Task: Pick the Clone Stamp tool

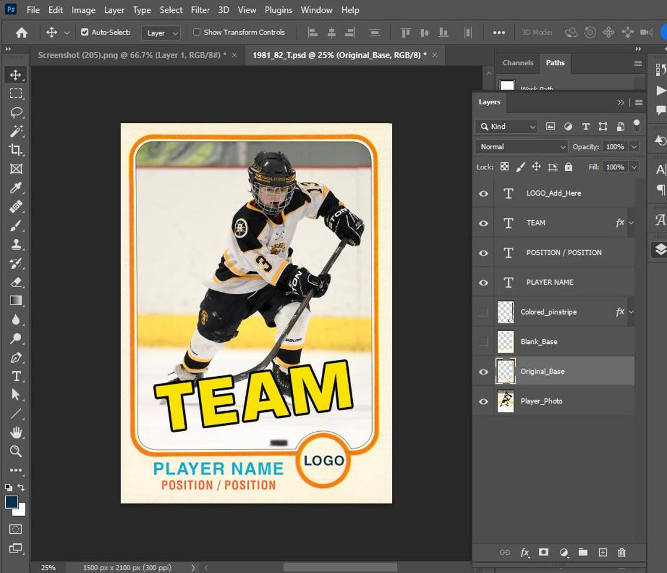Action: [16, 244]
